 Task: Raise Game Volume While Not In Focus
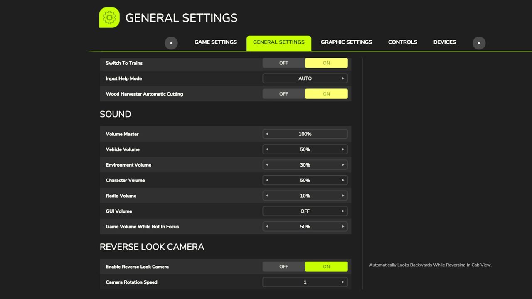[x=343, y=226]
